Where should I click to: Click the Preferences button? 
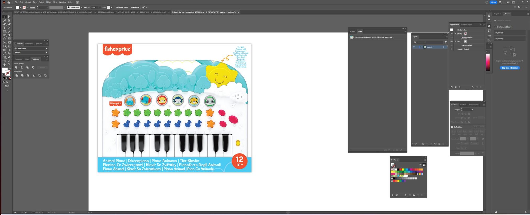pos(135,7)
